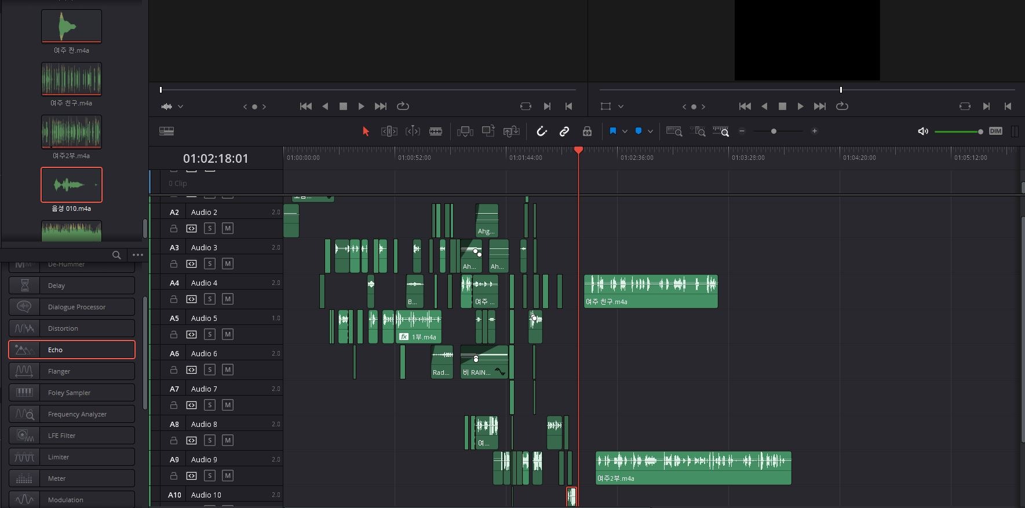The image size is (1025, 508).
Task: Click the Insert Clip toolbar icon
Action: point(465,131)
